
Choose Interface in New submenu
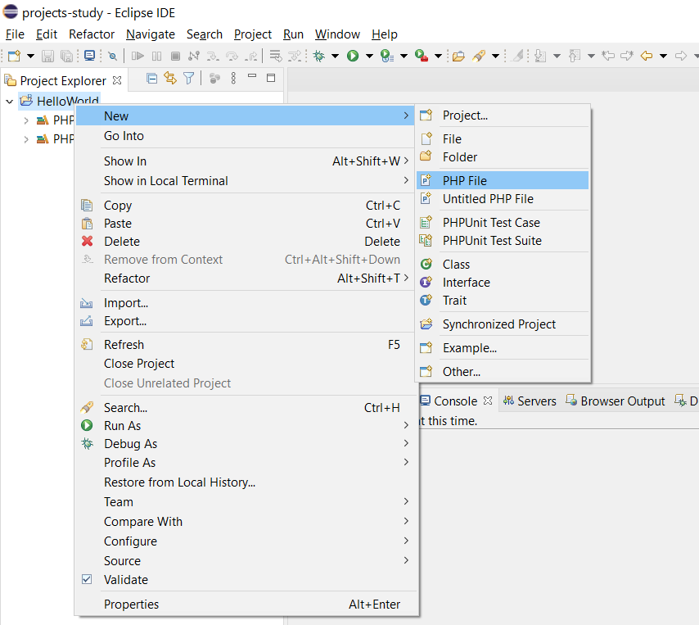tap(503, 283)
